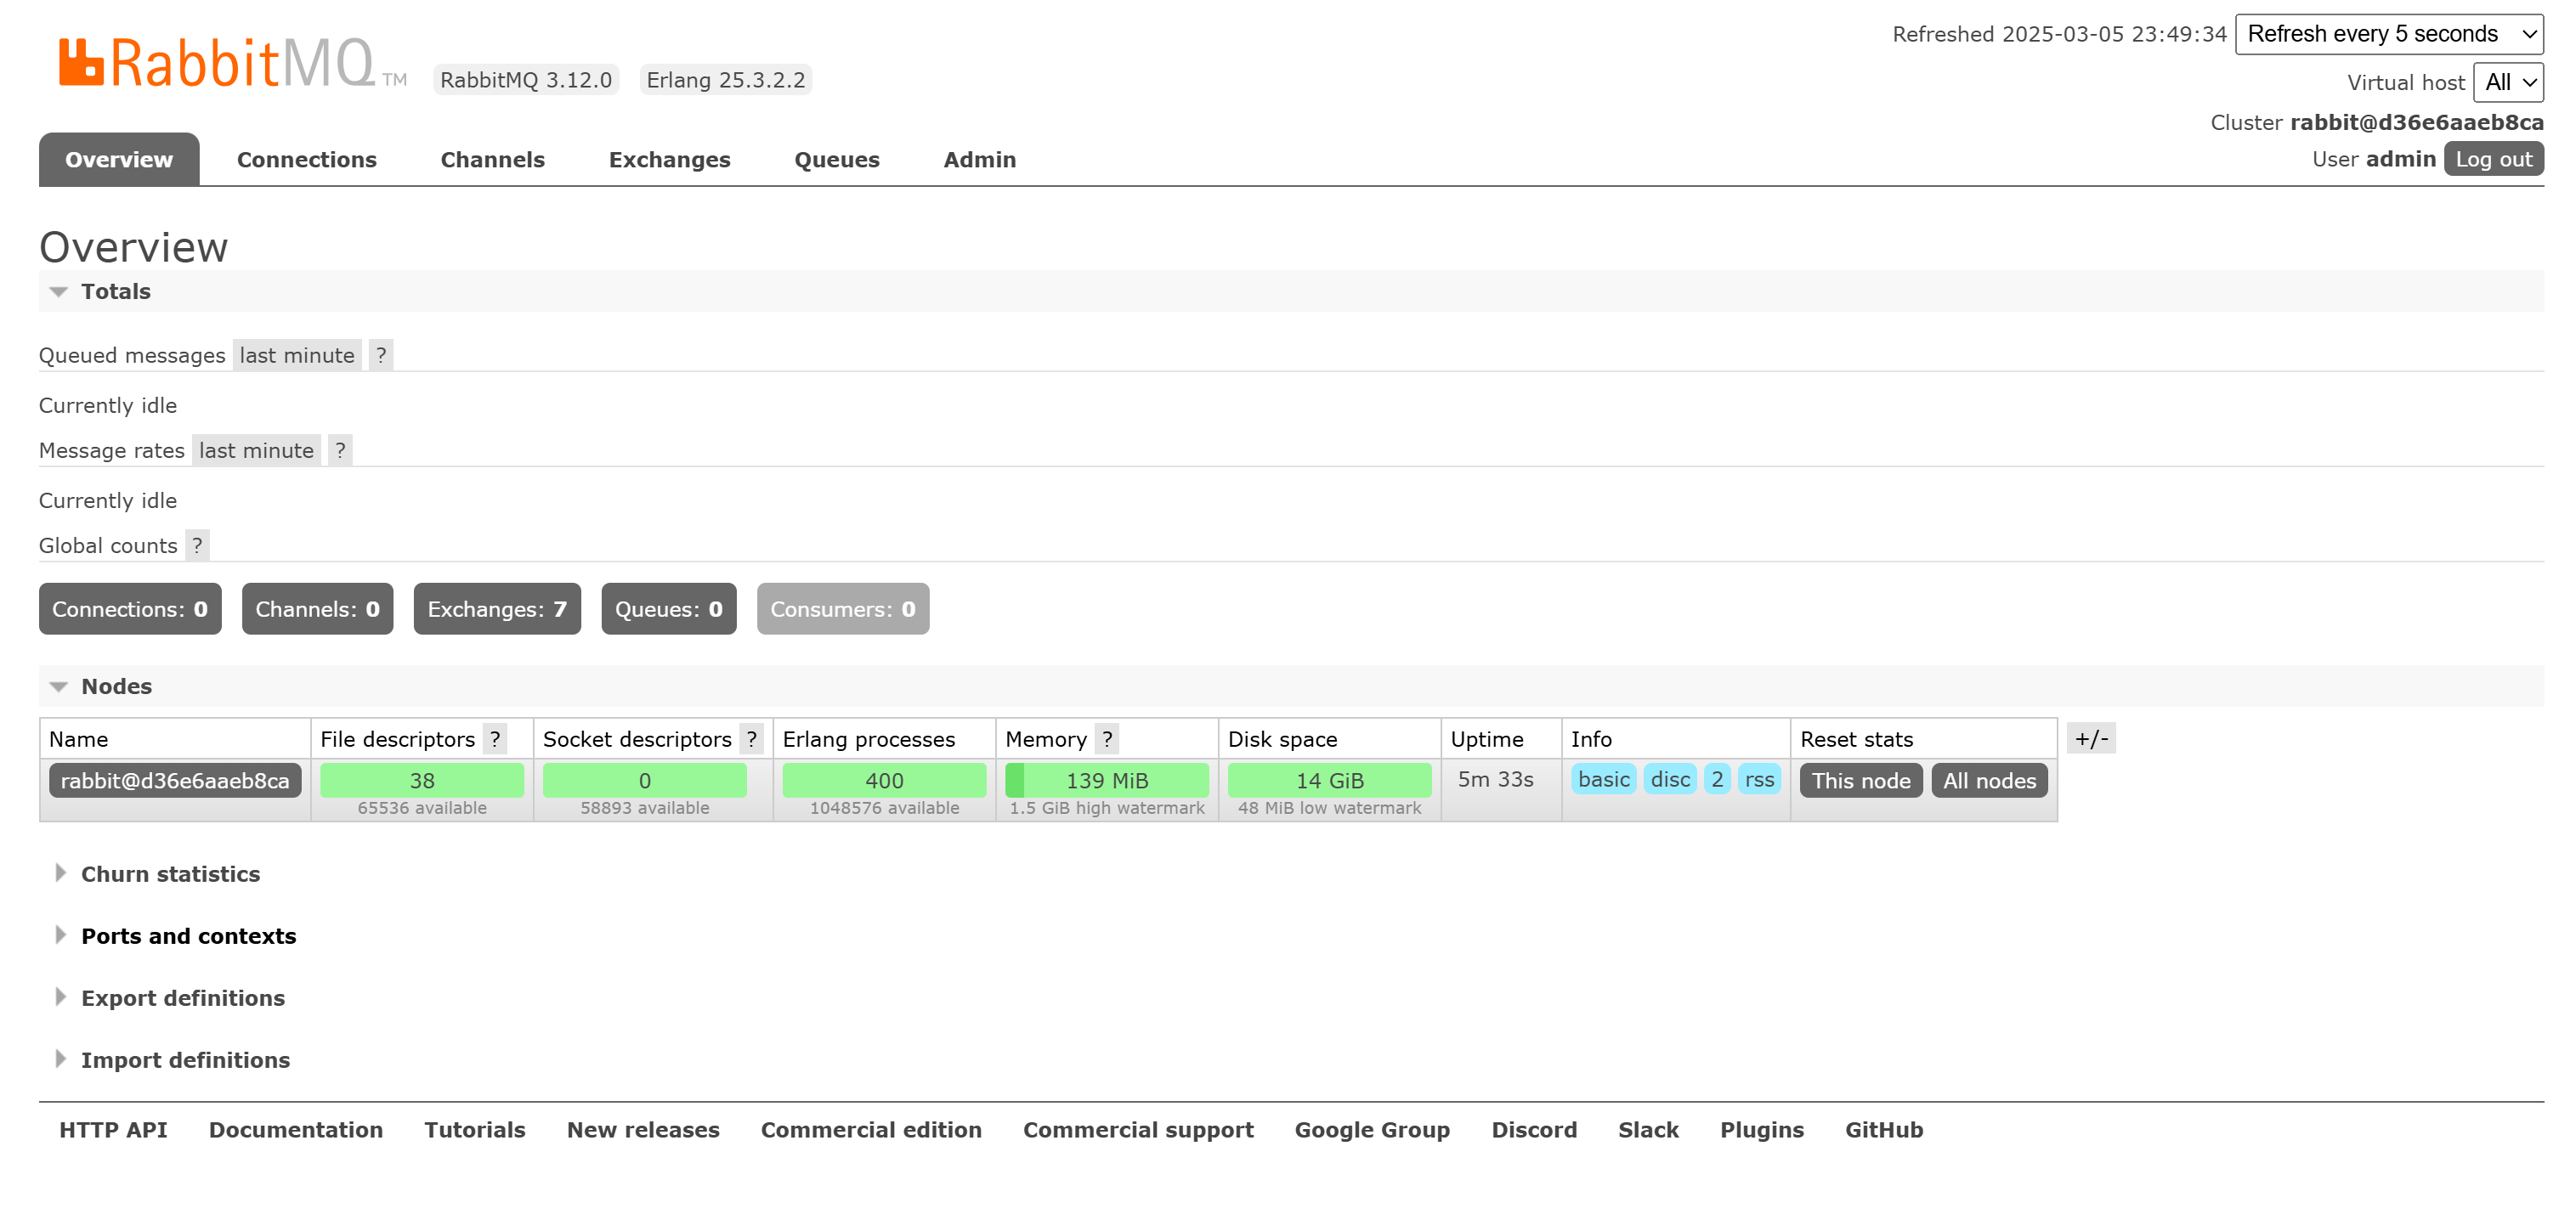Click the info tag labeled 2

pyautogui.click(x=1717, y=779)
